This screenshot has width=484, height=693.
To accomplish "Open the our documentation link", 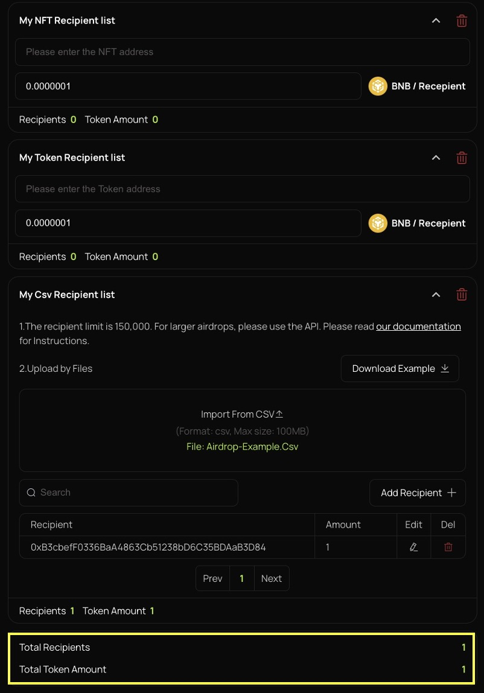I will 418,327.
